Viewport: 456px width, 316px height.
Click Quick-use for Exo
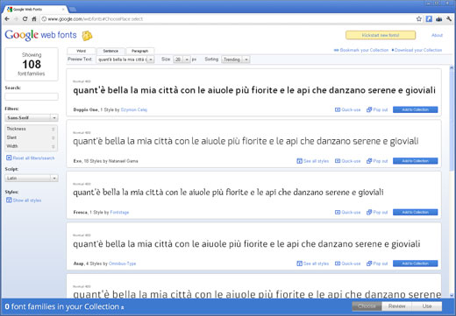347,161
